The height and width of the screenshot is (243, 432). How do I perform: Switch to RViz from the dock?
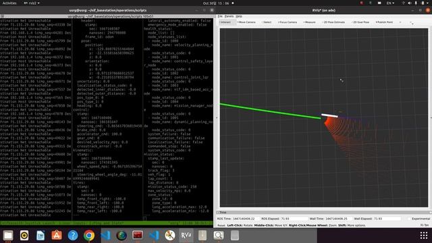coord(186,236)
